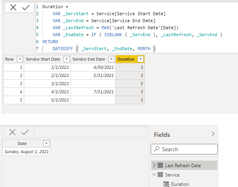Click the empty Last Refresh Date formula bar
The image size is (238, 187).
[x=91, y=132]
